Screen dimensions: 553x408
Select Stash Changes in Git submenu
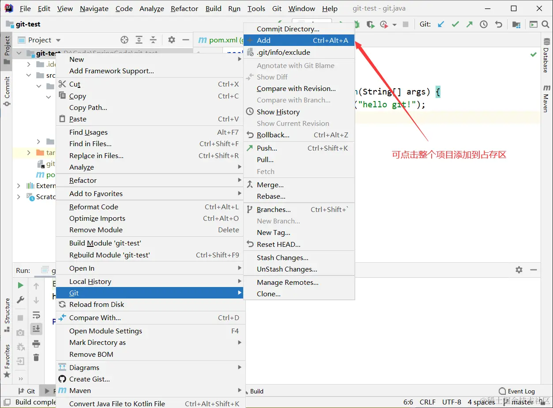point(299,257)
